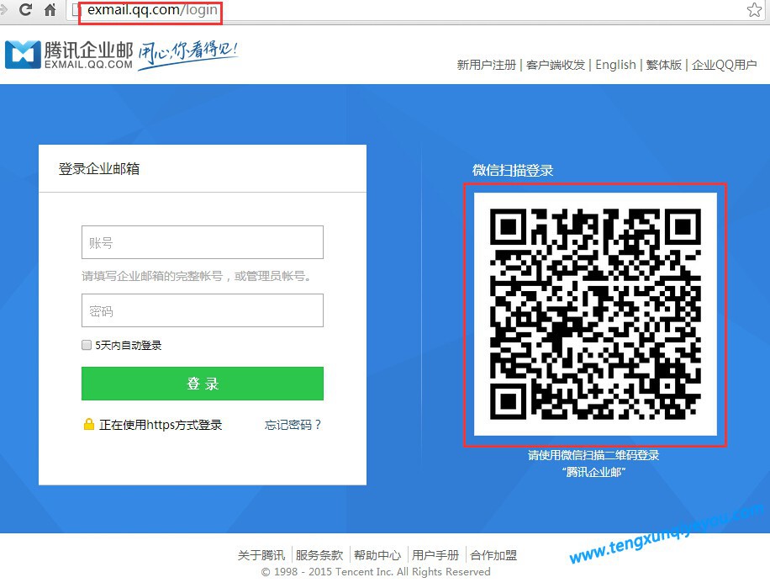Click the 请使用微信扫描二维码登录 caption
This screenshot has width=770, height=588.
coord(593,455)
